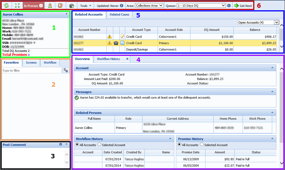Screen dimensions: 285x170
Task: Click warning icon on Primary credit card row
Action: [x=110, y=43]
